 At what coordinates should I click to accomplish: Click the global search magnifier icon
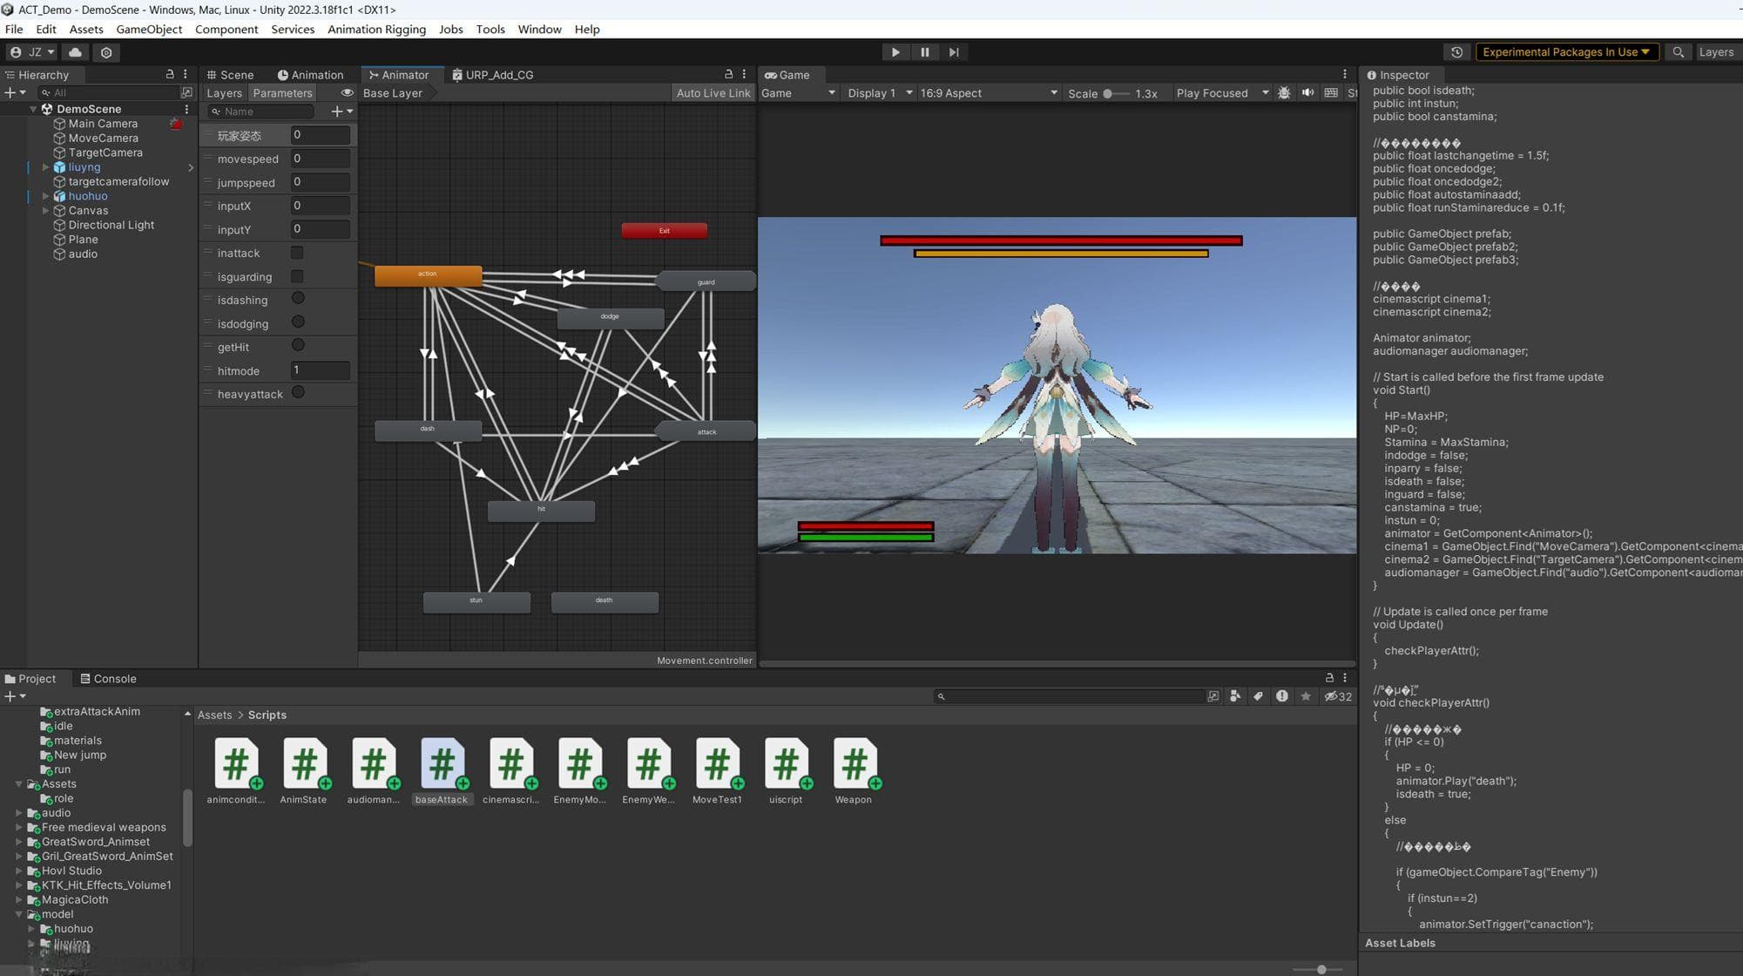tap(1678, 52)
